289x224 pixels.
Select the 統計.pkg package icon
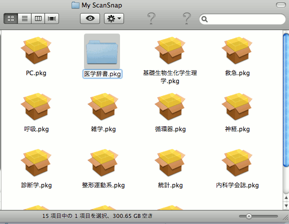pyautogui.click(x=170, y=163)
